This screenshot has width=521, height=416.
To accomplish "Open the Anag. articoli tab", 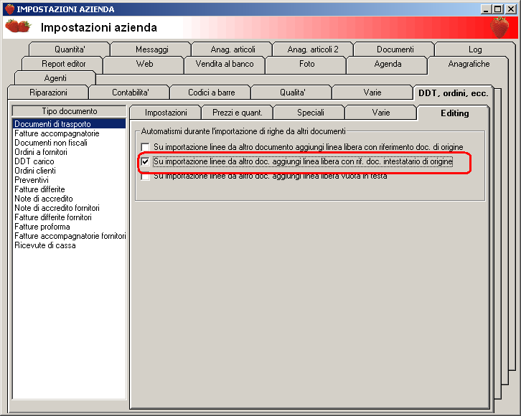I will point(233,49).
